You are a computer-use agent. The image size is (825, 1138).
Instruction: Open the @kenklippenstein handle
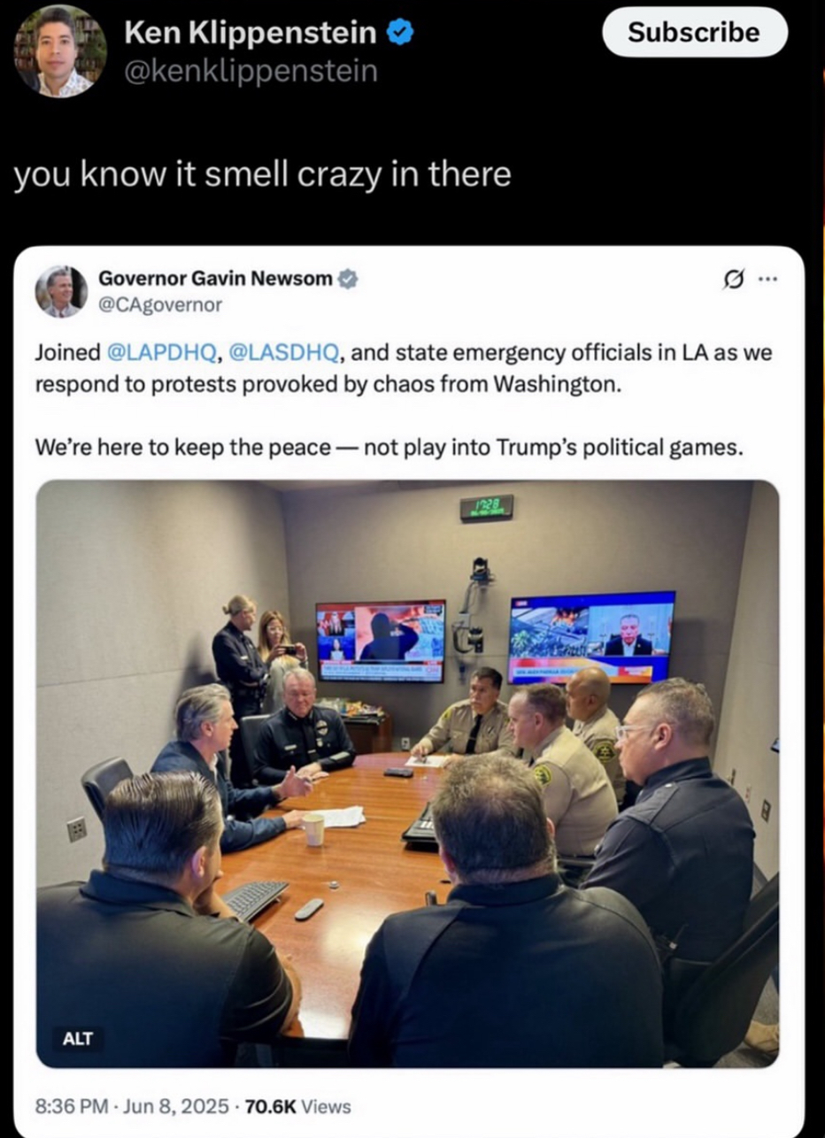tap(251, 71)
